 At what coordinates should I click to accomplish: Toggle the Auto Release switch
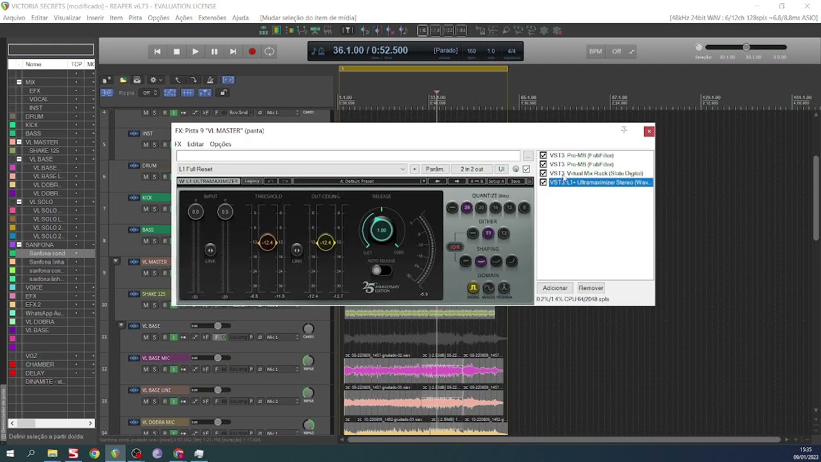pos(381,270)
